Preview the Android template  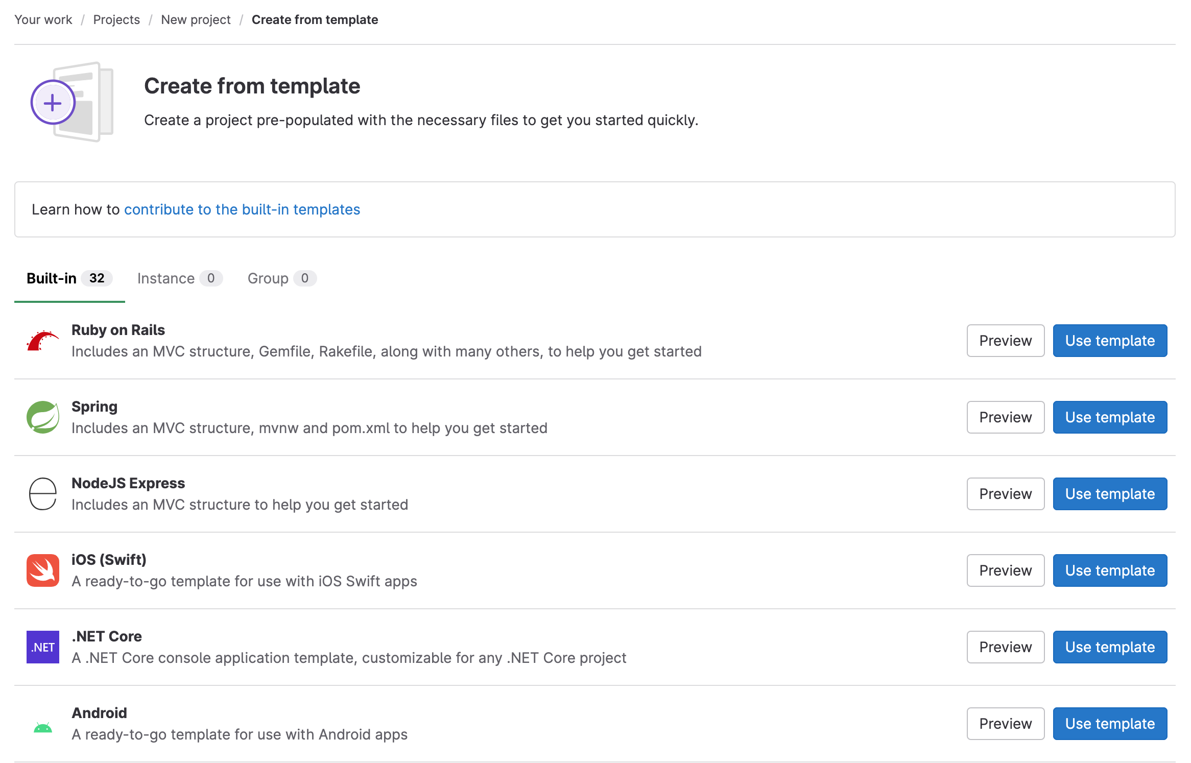tap(1005, 724)
